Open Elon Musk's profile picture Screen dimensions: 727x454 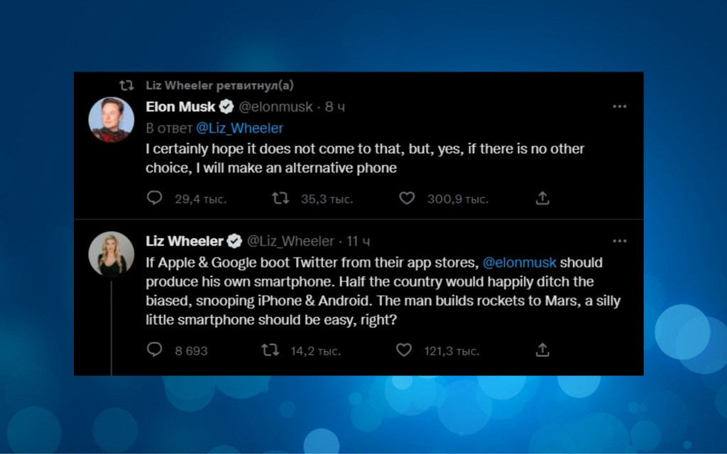[111, 119]
